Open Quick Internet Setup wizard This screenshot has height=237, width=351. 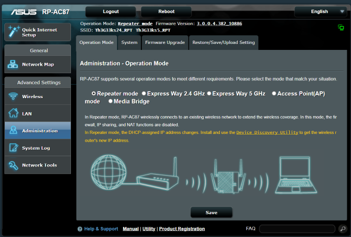coord(37,32)
